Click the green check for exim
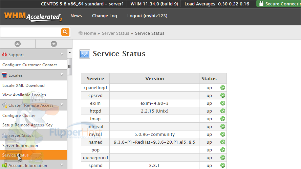This screenshot has width=301, height=169. tap(223, 103)
